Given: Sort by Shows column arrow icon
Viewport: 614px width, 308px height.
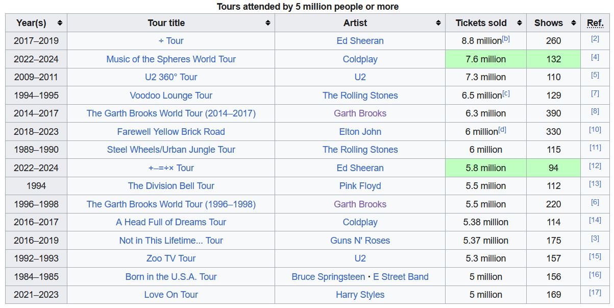Looking at the screenshot, I should pos(574,23).
